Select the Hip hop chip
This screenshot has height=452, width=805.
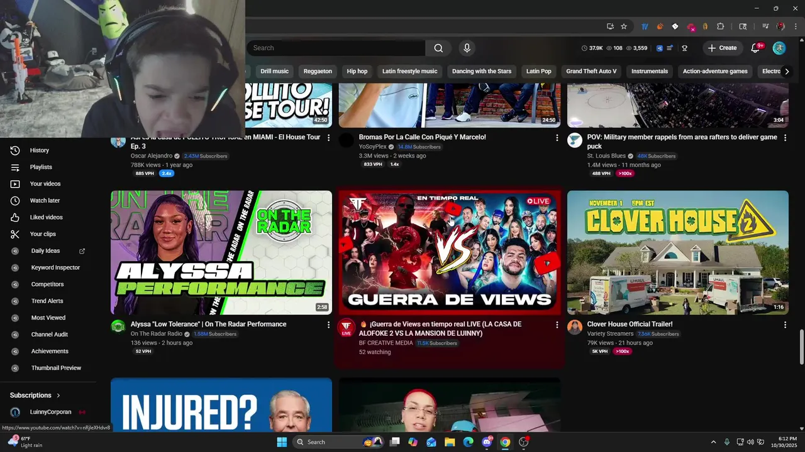(357, 71)
